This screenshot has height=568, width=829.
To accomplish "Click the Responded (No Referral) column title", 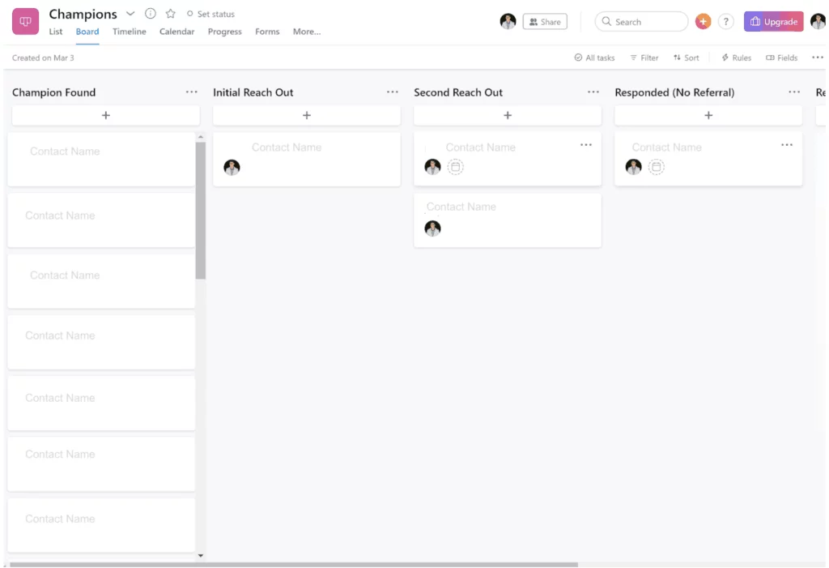I will [x=674, y=92].
